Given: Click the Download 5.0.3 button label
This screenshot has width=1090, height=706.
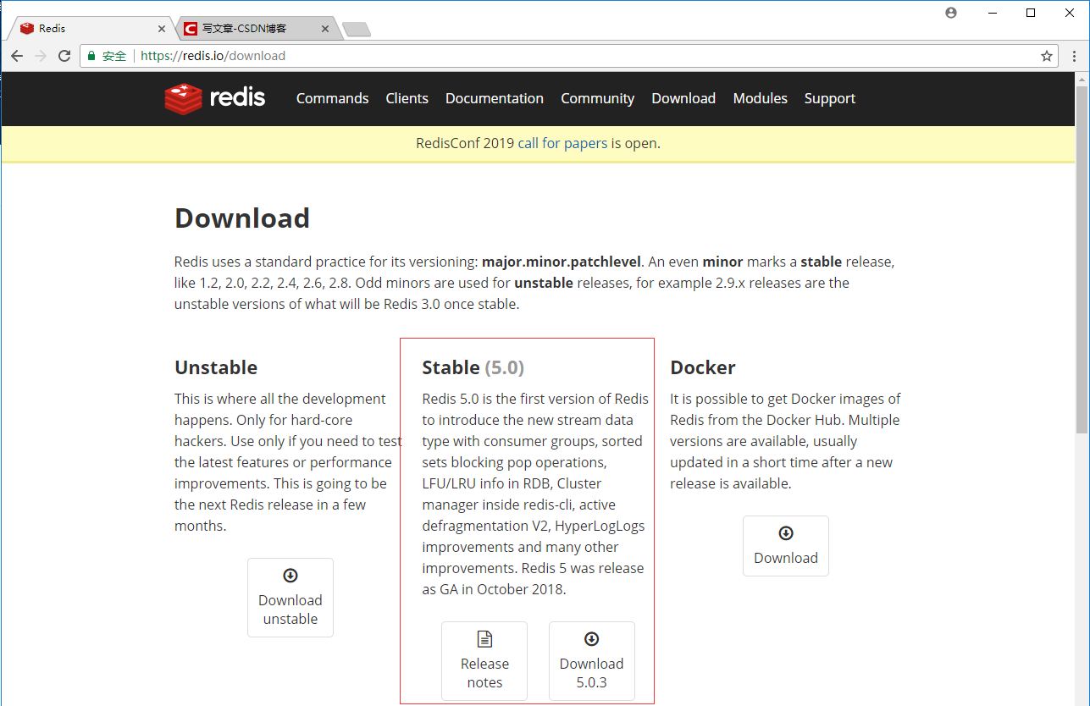Looking at the screenshot, I should tap(592, 673).
